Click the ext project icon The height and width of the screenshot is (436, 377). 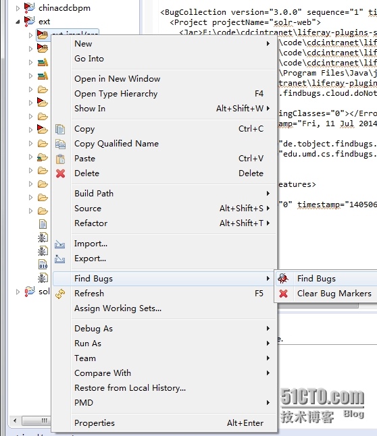click(x=29, y=22)
